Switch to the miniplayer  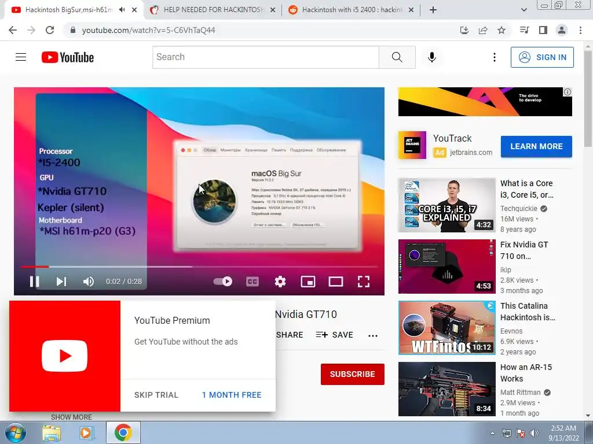pyautogui.click(x=308, y=282)
